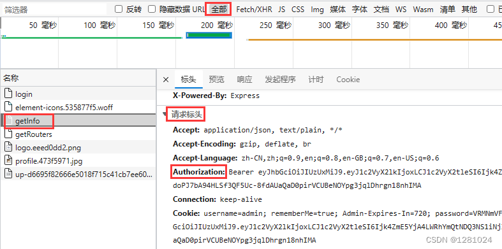This screenshot has height=249, width=502.
Task: Click the Cookie header label
Action: (x=186, y=213)
